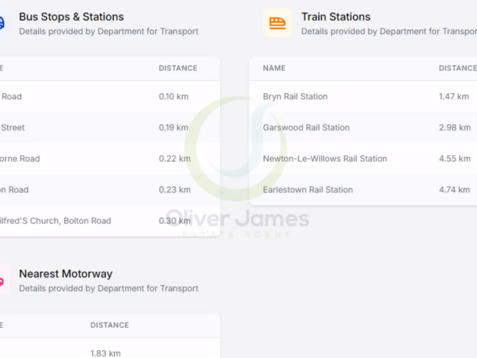This screenshot has width=477, height=358.
Task: Click DISTANCE header in the motorway table
Action: pos(109,325)
